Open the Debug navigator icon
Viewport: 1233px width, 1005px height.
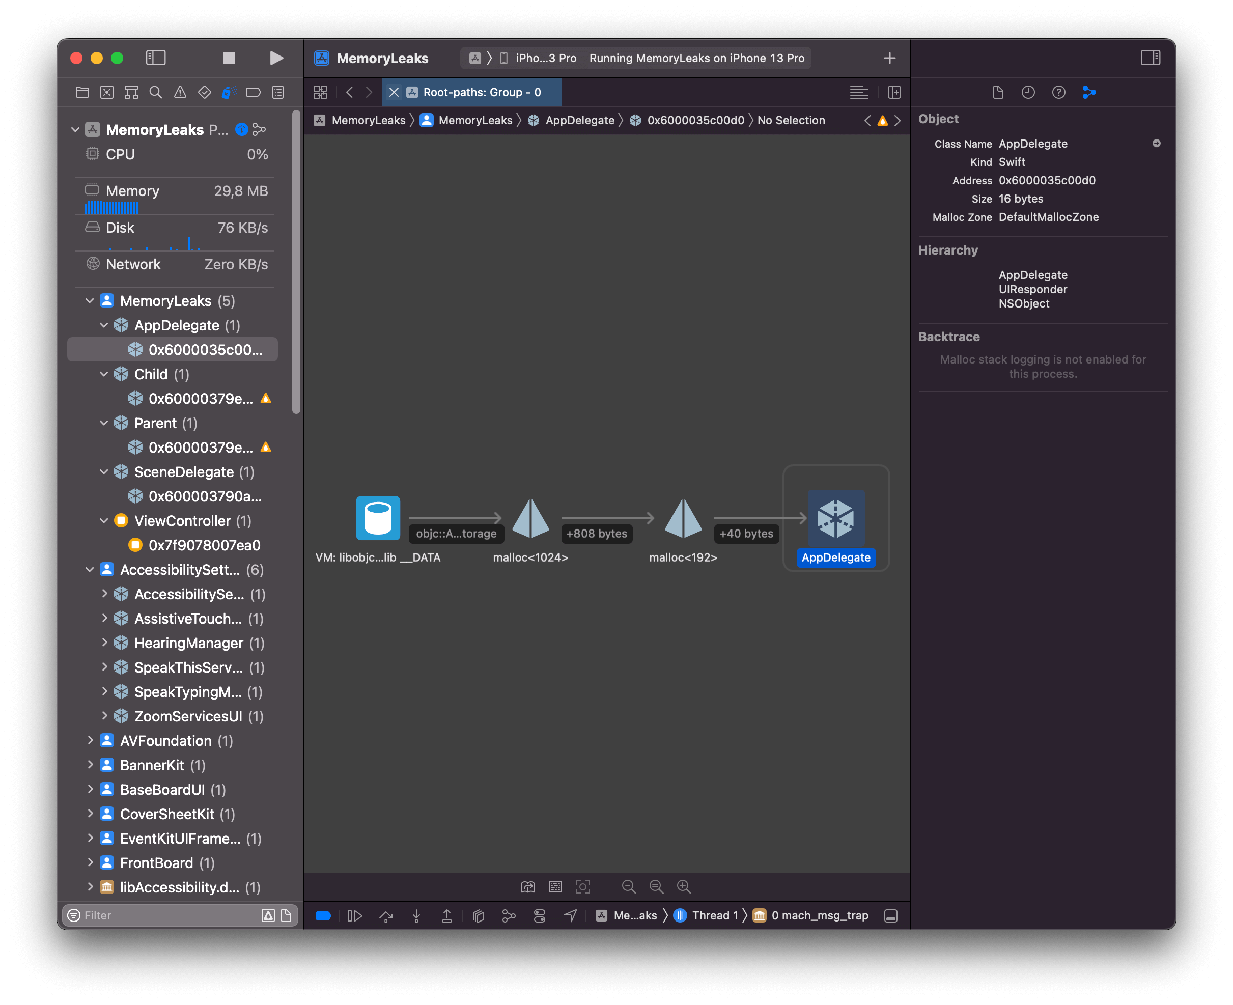(x=229, y=93)
